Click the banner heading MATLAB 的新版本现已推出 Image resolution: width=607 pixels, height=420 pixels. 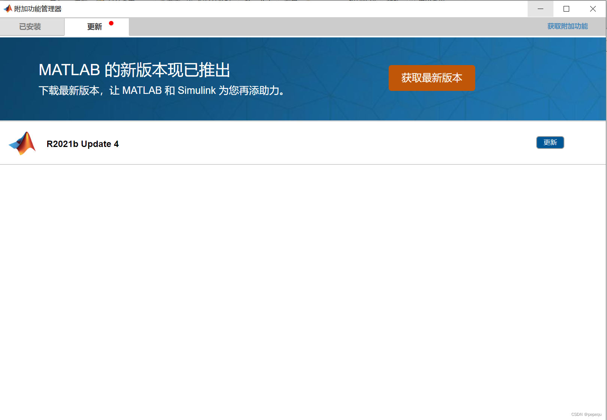coord(134,70)
